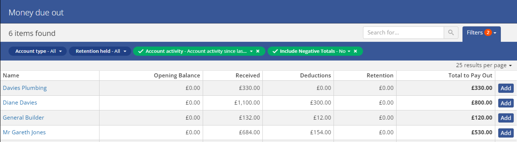
Task: Open the General Builder account link
Action: (24, 118)
